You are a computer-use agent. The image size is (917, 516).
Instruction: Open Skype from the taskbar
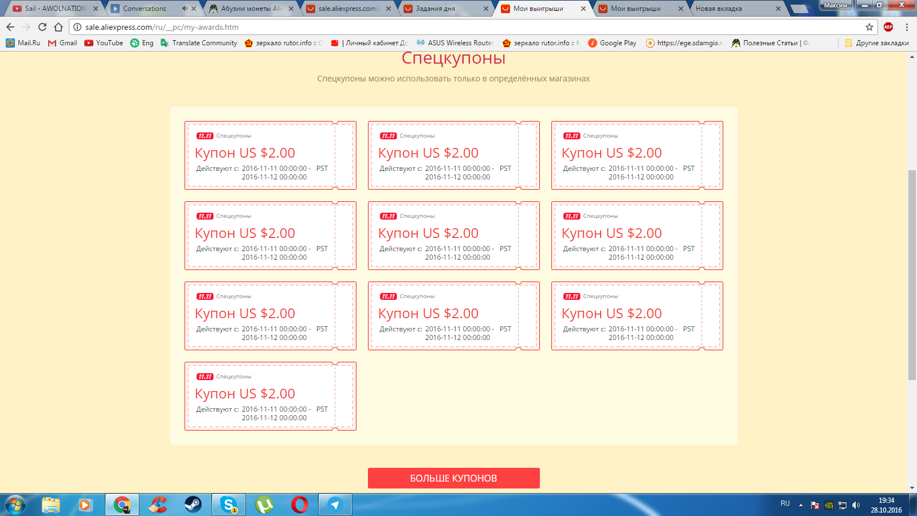[229, 505]
